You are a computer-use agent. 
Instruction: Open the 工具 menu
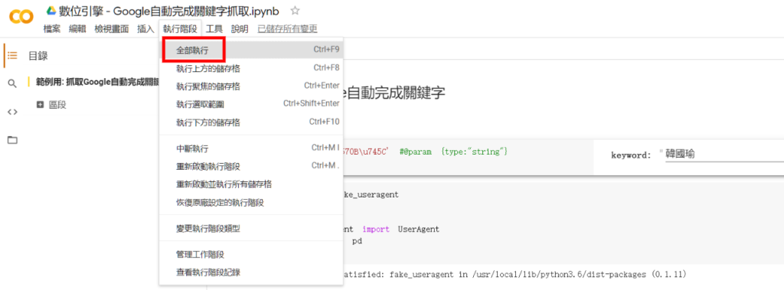pos(214,29)
